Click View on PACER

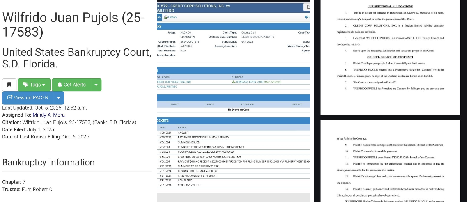pos(27,98)
